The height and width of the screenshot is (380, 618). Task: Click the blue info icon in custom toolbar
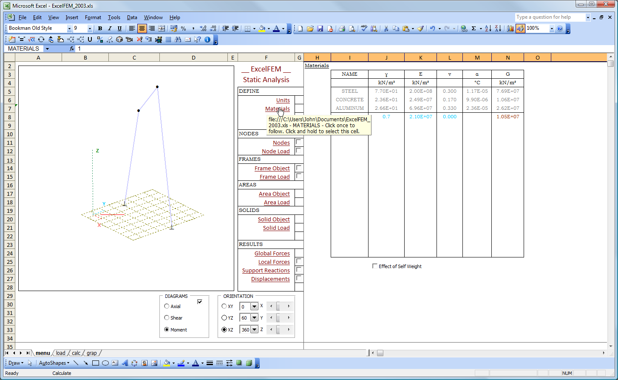point(207,40)
